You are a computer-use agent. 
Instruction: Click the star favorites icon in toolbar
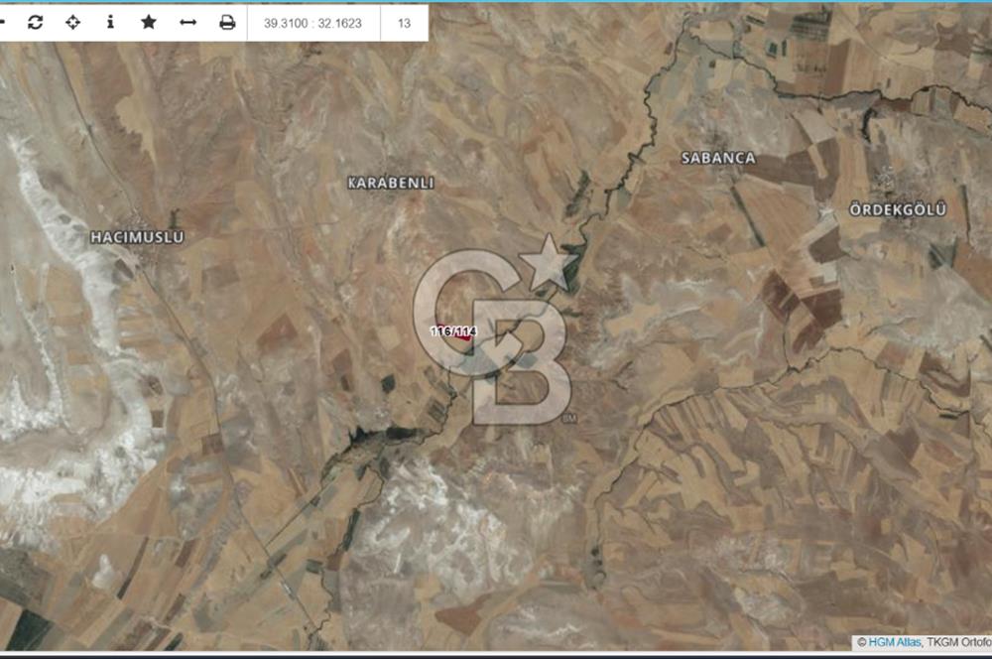(x=149, y=22)
